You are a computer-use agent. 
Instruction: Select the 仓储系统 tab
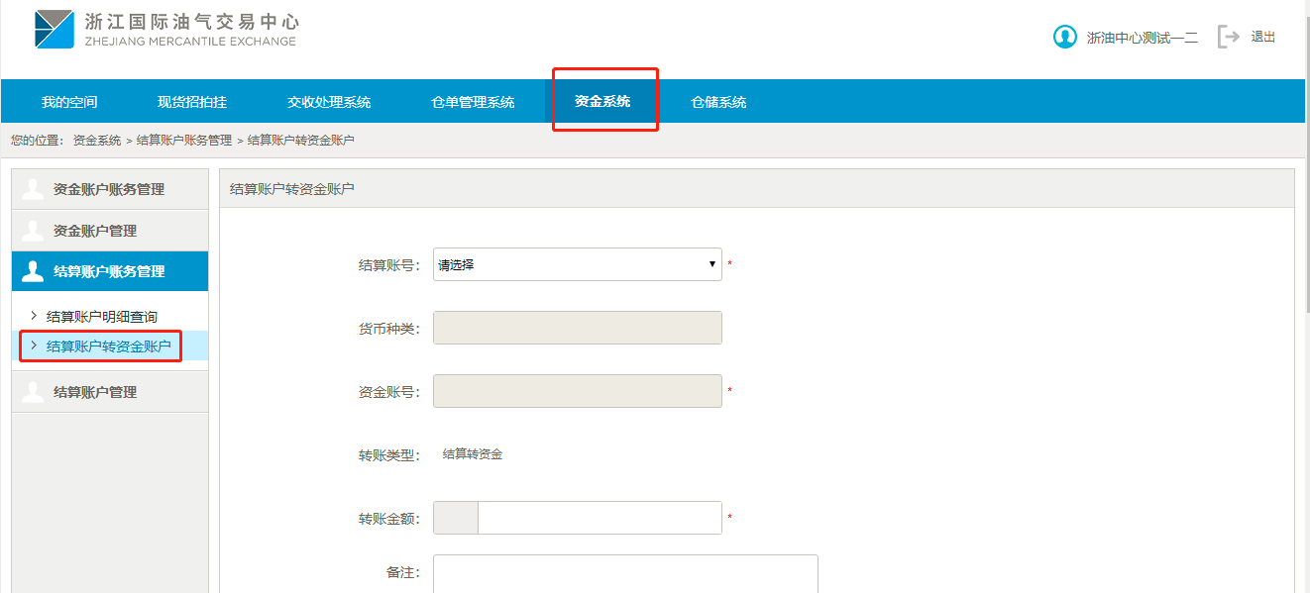tap(718, 102)
